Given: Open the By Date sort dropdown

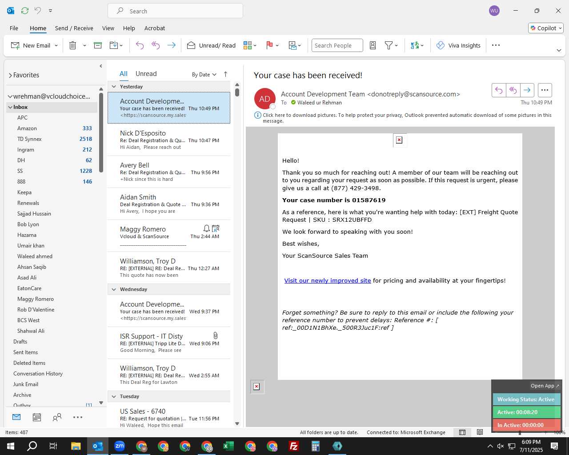Looking at the screenshot, I should click(204, 75).
